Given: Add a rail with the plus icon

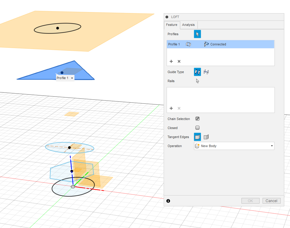Looking at the screenshot, I should tap(171, 108).
